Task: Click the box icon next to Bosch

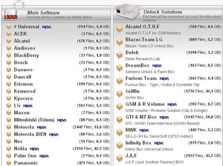Action: pos(9,62)
